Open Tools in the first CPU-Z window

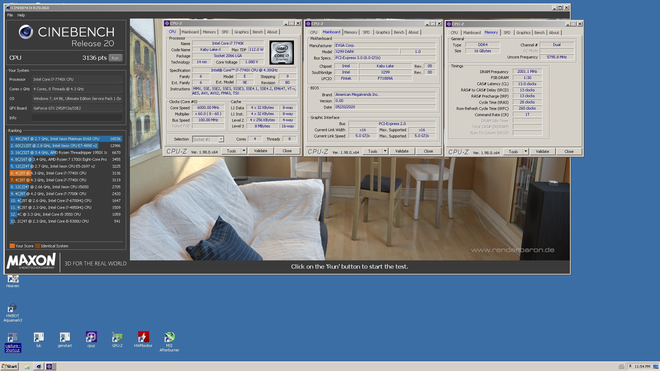click(x=231, y=151)
